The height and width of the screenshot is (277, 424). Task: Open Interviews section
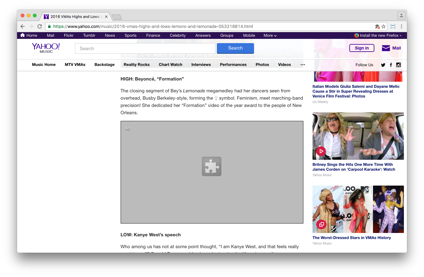point(201,65)
